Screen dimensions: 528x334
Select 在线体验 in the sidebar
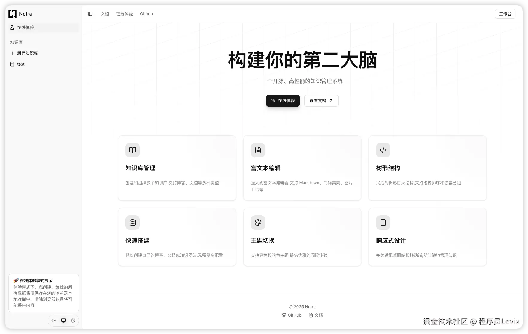tap(25, 28)
